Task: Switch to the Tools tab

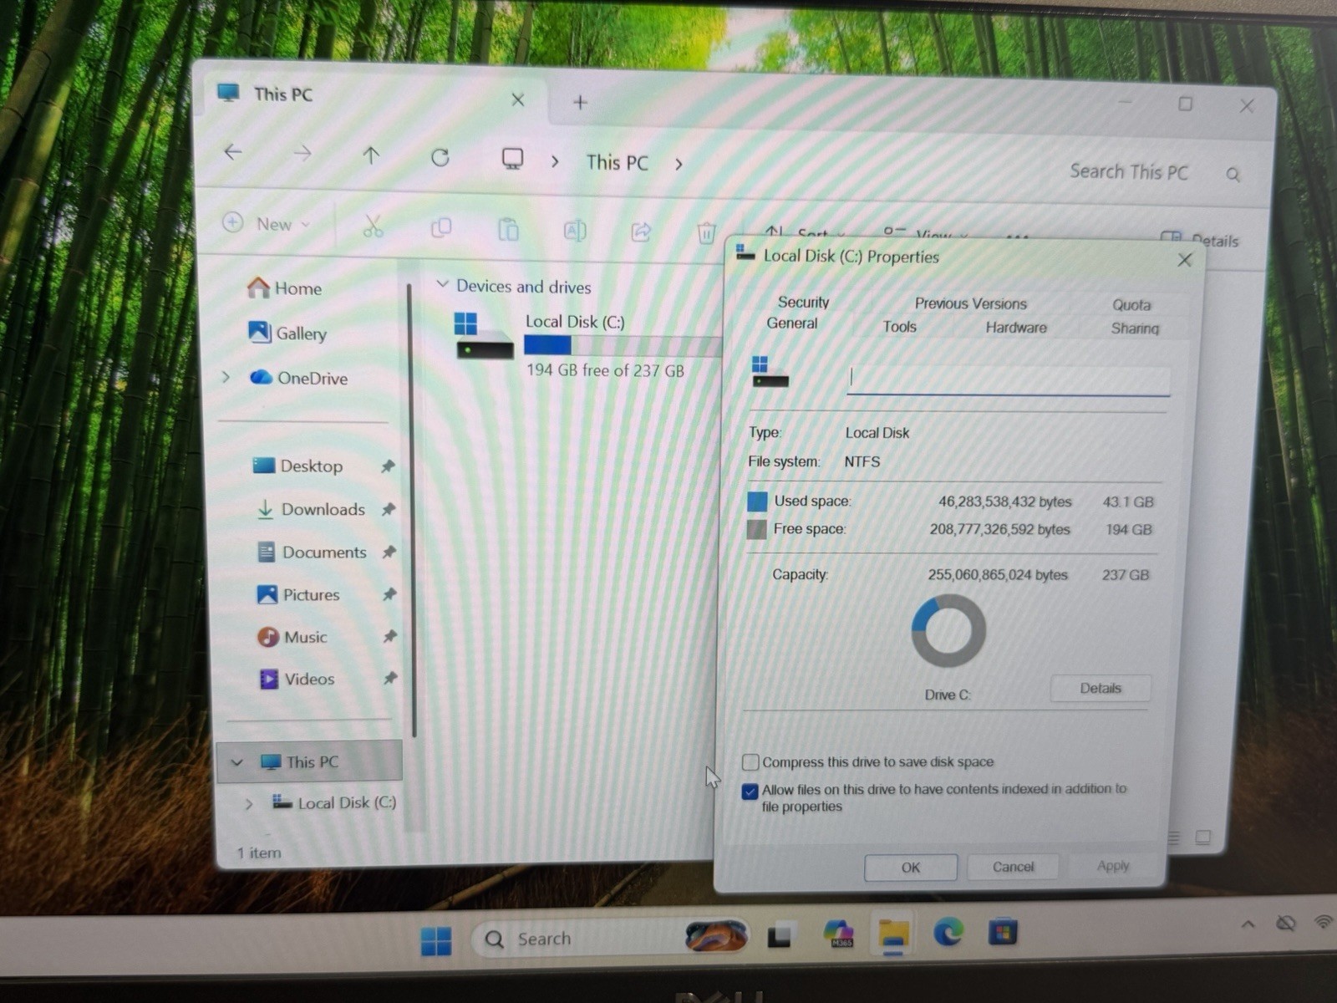Action: (899, 327)
